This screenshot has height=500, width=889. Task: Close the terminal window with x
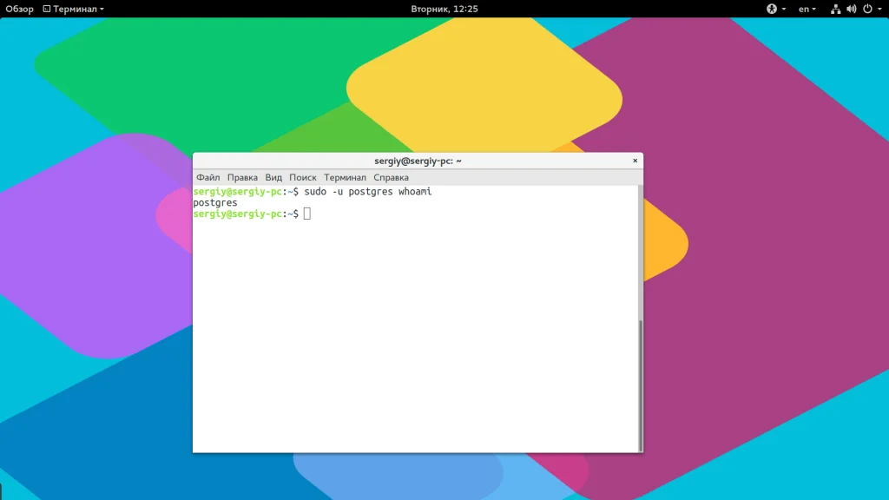635,161
